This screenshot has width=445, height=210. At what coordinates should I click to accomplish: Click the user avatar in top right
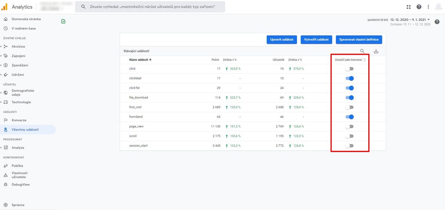[439, 7]
